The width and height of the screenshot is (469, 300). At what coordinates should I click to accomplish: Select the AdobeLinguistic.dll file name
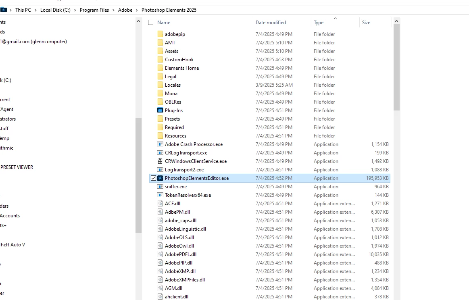tap(186, 229)
